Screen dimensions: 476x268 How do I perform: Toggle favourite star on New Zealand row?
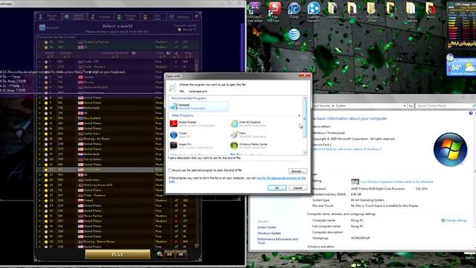click(46, 118)
